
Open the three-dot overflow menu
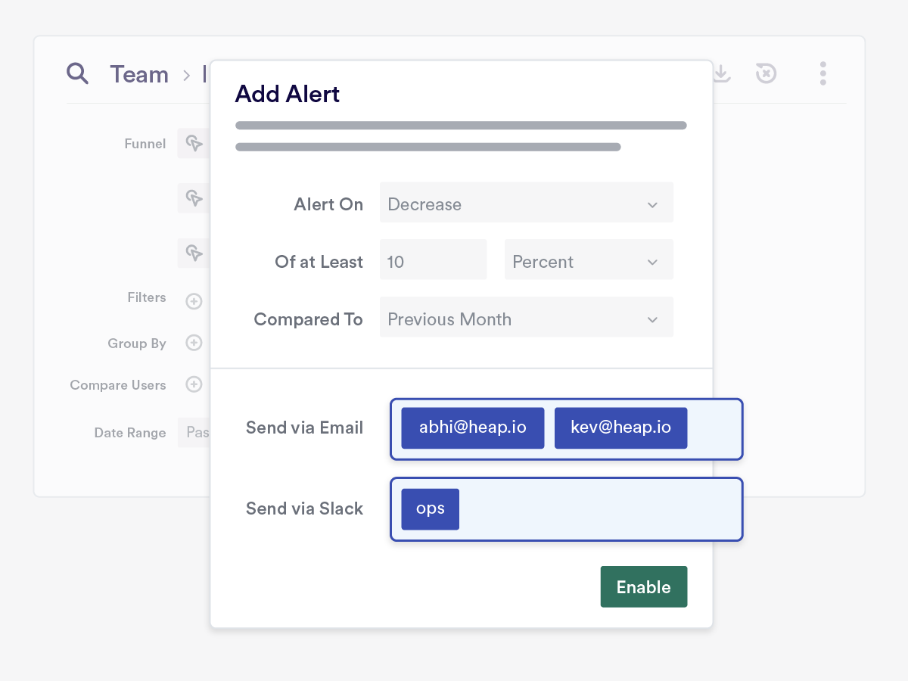[822, 73]
